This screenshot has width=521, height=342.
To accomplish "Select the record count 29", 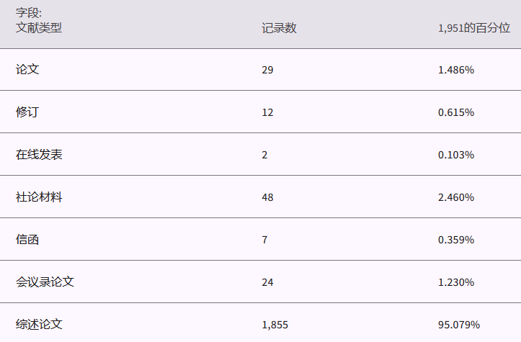I will pos(267,70).
